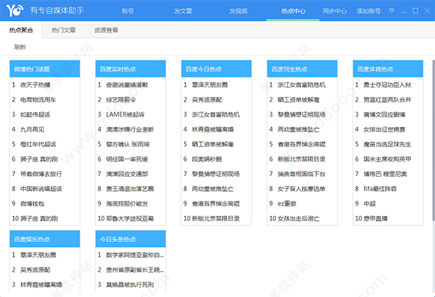
Task: Open the 同步中心 tab
Action: [x=334, y=11]
